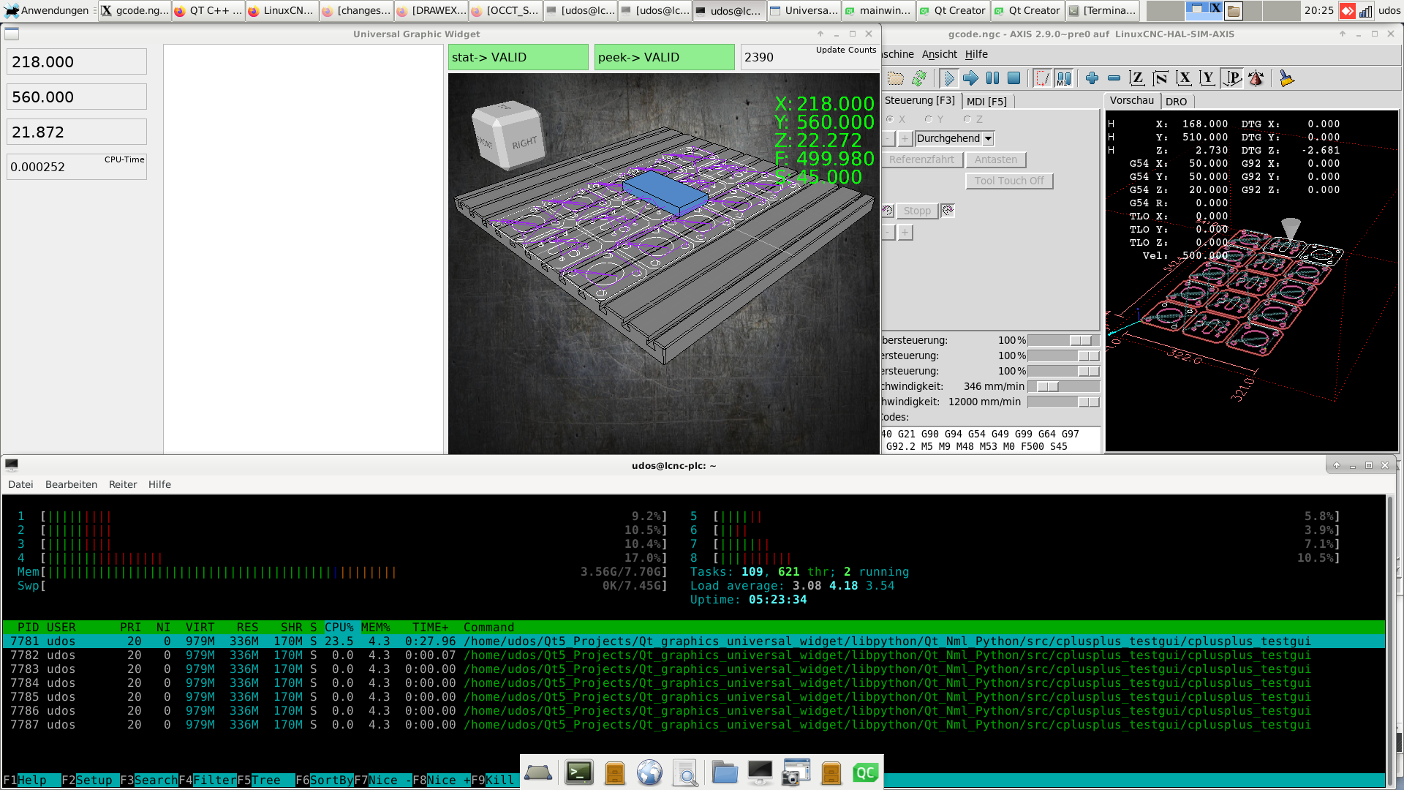This screenshot has height=790, width=1404.
Task: Click the RIGHT face of the view cube
Action: click(524, 143)
